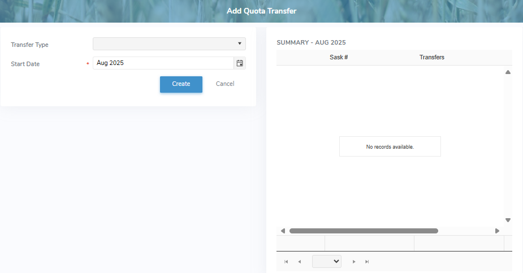Sort by the Transfers column header

pos(431,58)
